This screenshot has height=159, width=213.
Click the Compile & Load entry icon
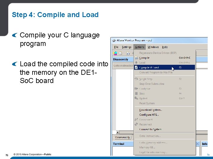tap(136, 67)
